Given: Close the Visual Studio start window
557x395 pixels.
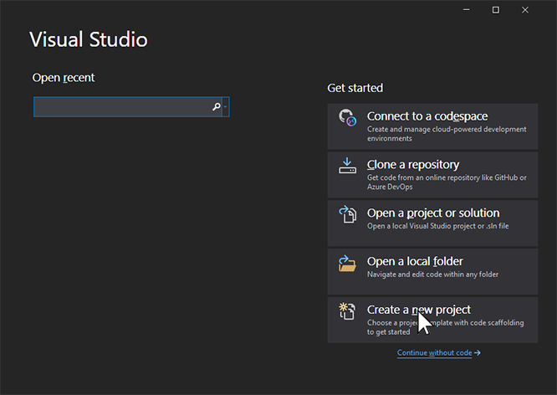Looking at the screenshot, I should coord(525,10).
